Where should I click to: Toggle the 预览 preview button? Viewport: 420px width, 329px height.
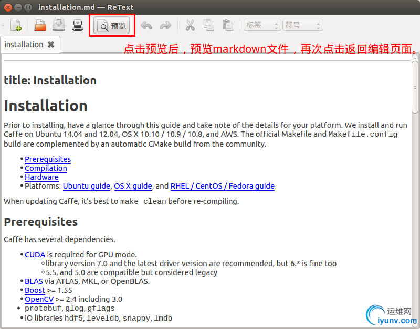(x=112, y=26)
